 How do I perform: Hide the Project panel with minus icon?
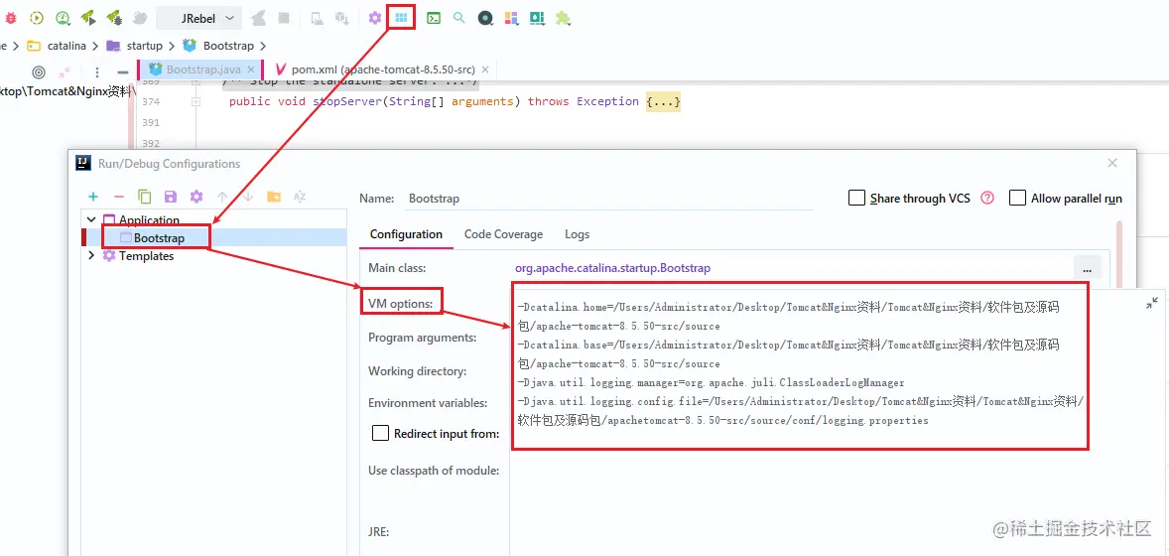point(123,72)
